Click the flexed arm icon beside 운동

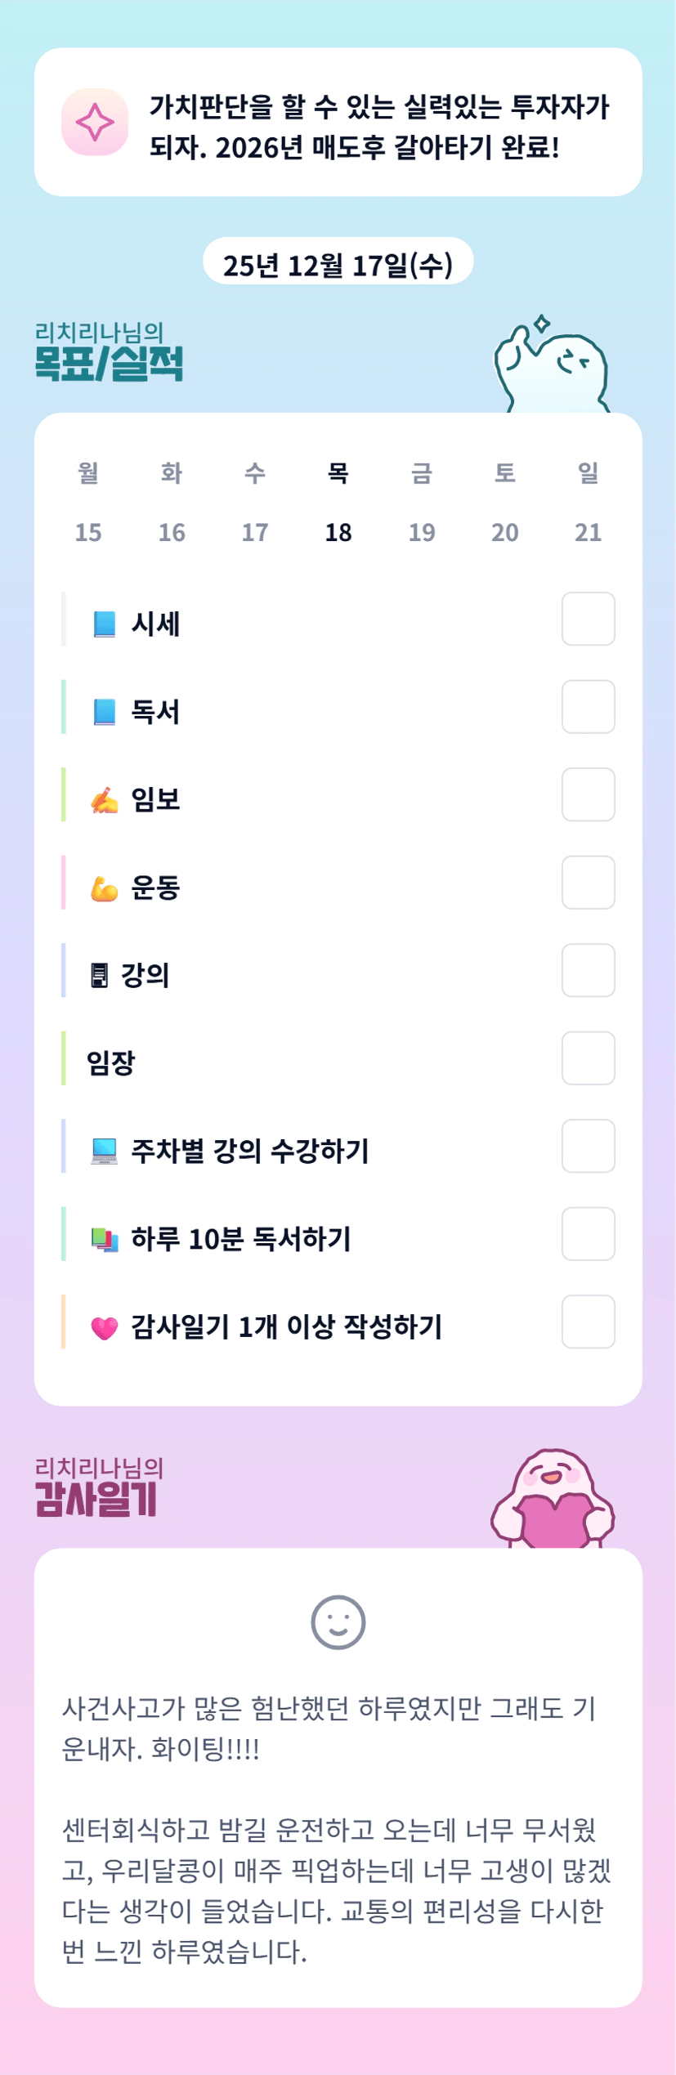104,888
